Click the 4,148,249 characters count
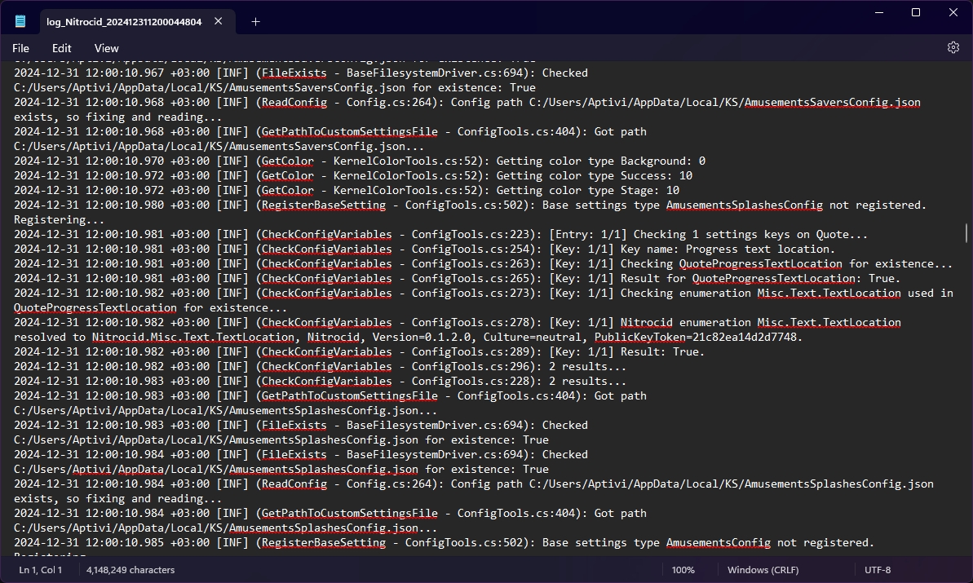This screenshot has height=583, width=973. [x=130, y=570]
